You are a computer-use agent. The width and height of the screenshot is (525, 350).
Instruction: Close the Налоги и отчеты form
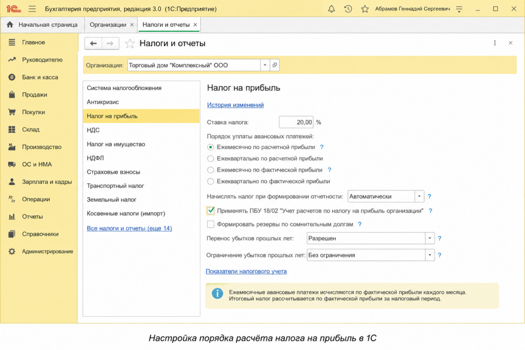510,43
